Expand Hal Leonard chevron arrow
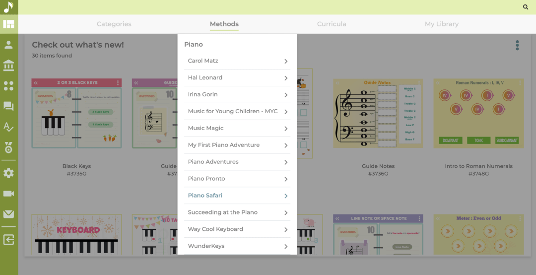 (286, 78)
